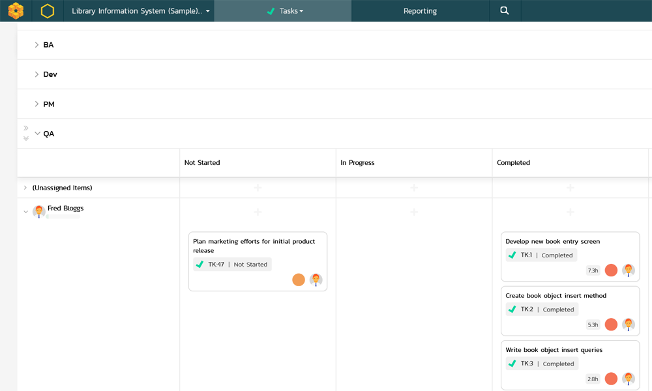Click the double-chevron collapse-all control near QA
This screenshot has height=391, width=652.
point(26,128)
